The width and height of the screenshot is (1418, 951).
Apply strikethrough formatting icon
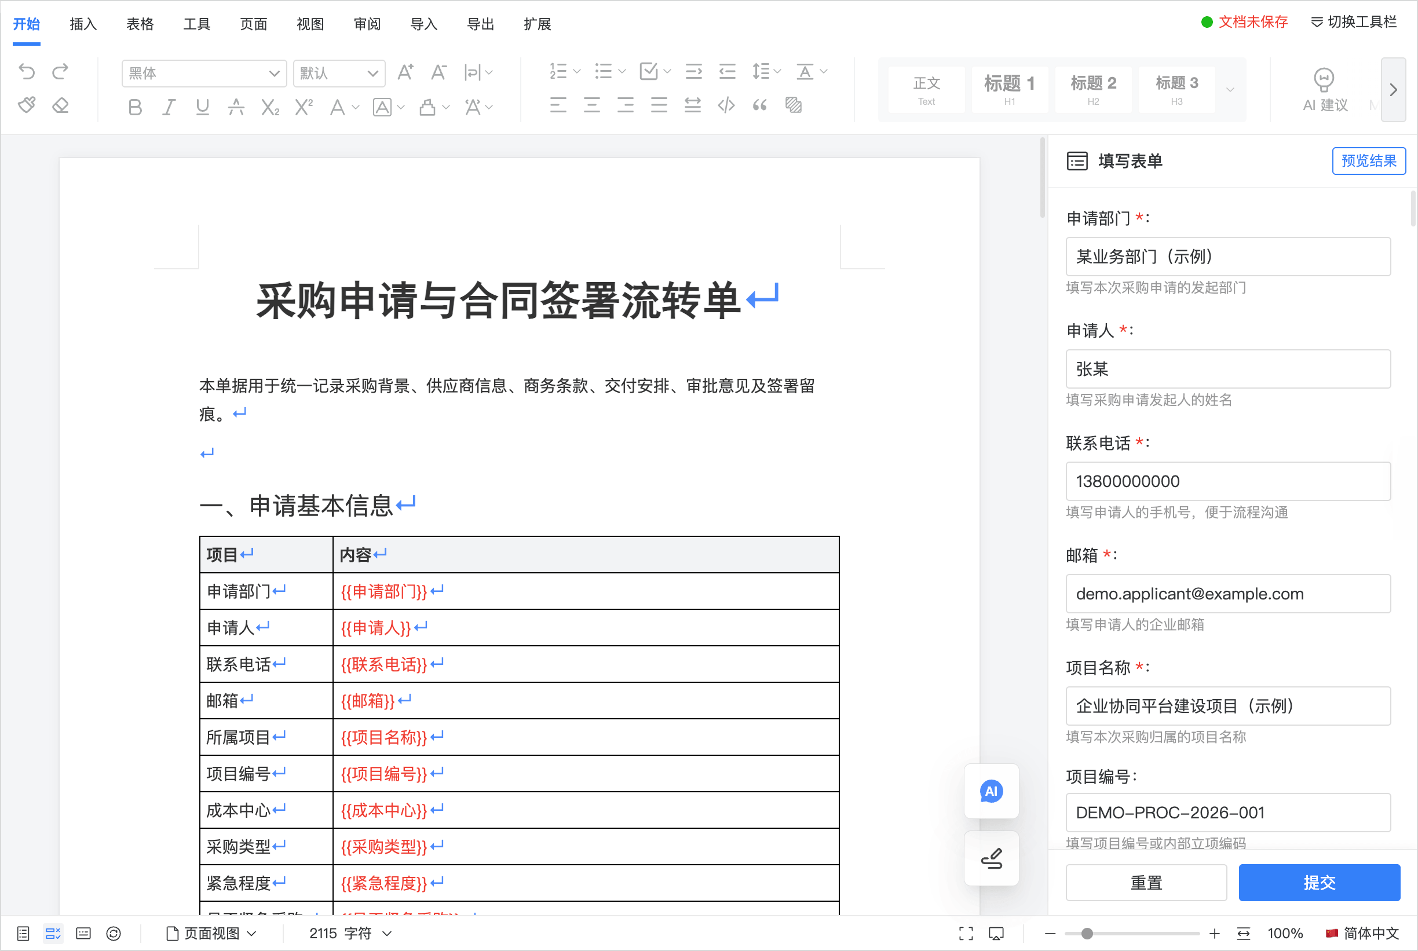(236, 107)
